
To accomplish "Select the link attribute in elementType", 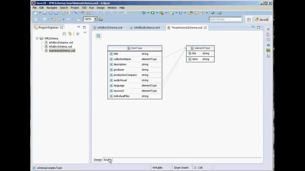I will click(x=200, y=53).
